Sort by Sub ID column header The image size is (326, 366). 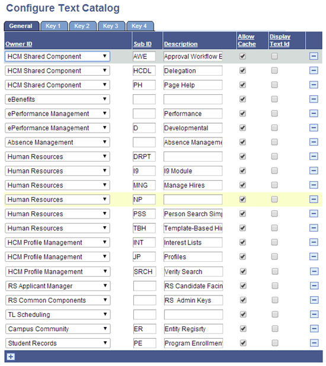143,44
